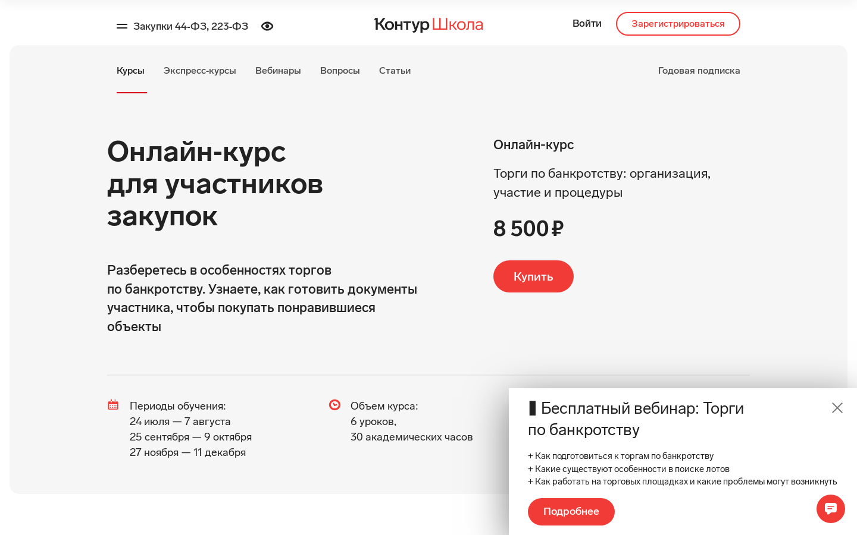Click the calendar icon near Периоды обучения
This screenshot has height=535, width=857.
click(x=113, y=405)
